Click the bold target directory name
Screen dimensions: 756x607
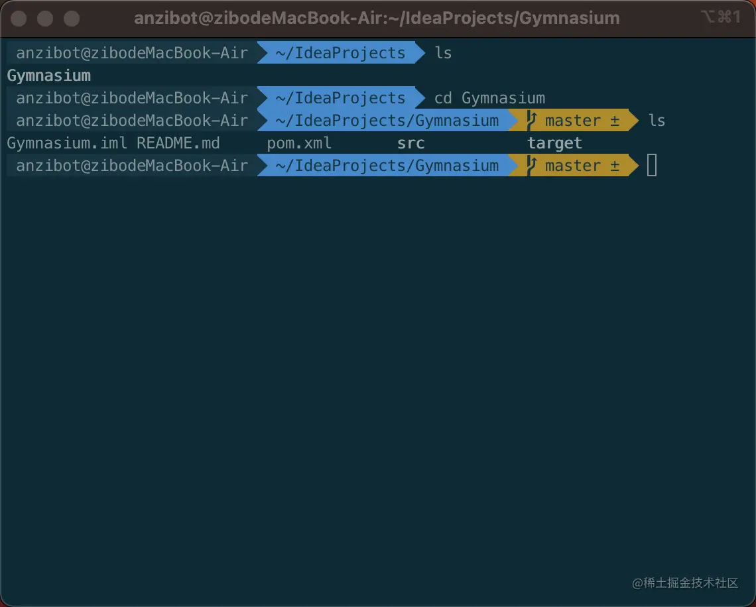coord(554,143)
